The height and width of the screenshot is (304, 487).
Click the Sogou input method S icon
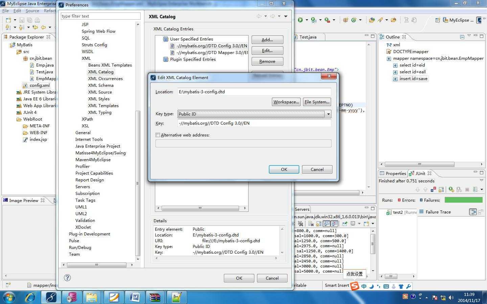[354, 286]
